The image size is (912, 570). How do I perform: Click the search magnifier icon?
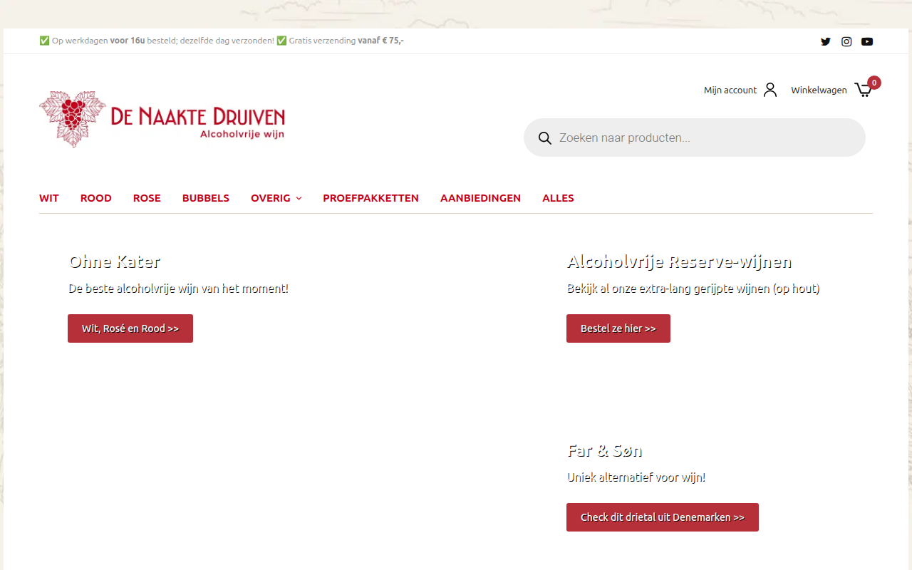(545, 138)
